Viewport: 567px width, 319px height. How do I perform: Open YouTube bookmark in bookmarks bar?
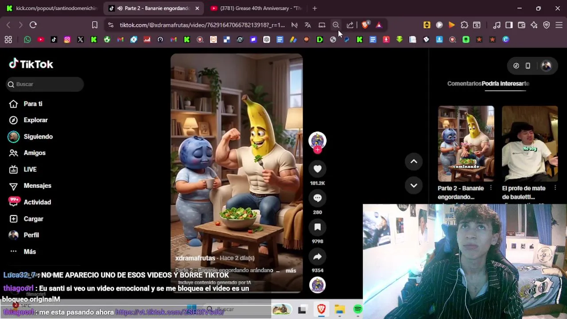coord(40,39)
